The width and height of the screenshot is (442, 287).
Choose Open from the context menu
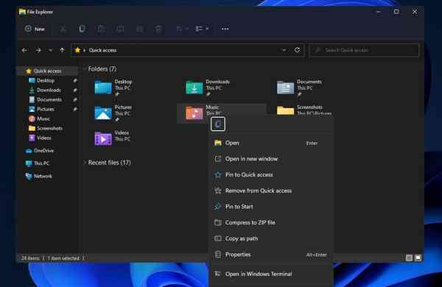coord(271,143)
